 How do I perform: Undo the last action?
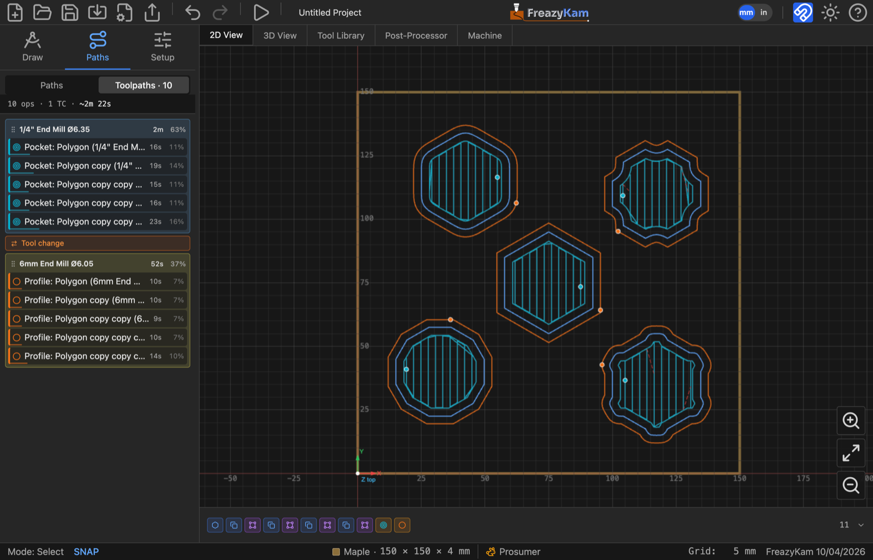193,12
